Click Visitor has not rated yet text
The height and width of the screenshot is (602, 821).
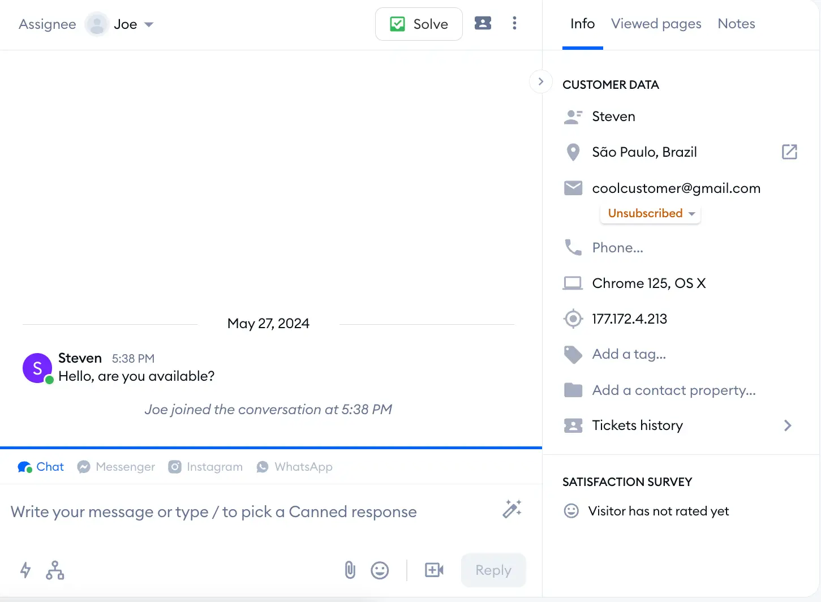pos(658,511)
